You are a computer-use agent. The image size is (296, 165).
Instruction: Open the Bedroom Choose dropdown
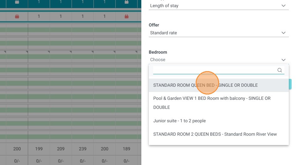[218, 60]
